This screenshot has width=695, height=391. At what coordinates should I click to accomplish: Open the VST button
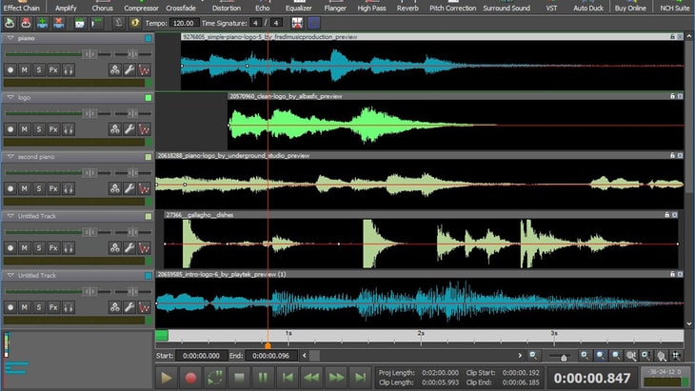[551, 7]
